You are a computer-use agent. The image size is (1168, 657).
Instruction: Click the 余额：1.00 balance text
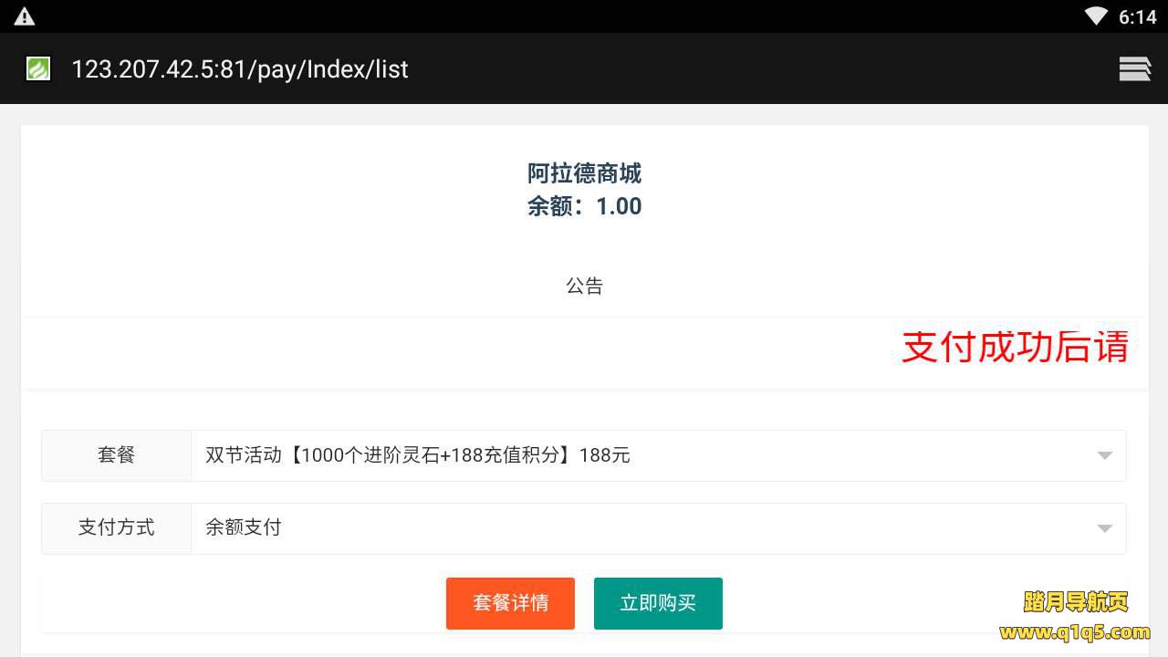pos(584,206)
